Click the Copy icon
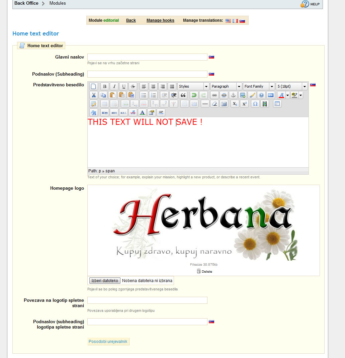The width and height of the screenshot is (345, 358). pos(103,95)
